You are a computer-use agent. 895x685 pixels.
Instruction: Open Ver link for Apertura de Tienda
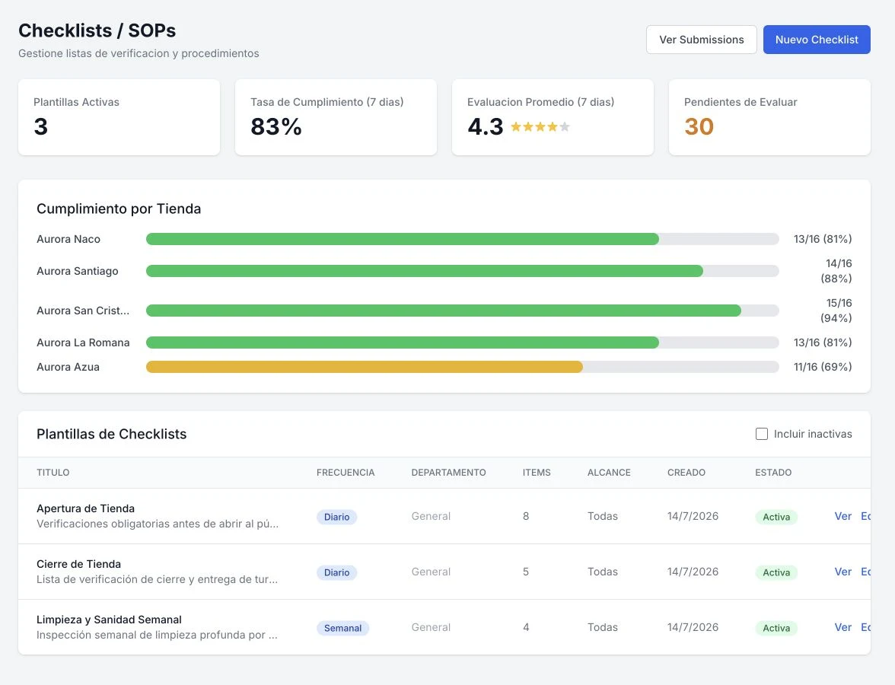pyautogui.click(x=842, y=516)
